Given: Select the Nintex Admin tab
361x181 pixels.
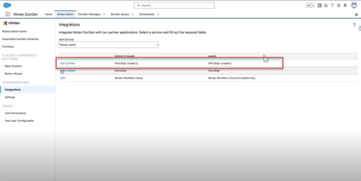Looking at the screenshot, I should coord(65,14).
